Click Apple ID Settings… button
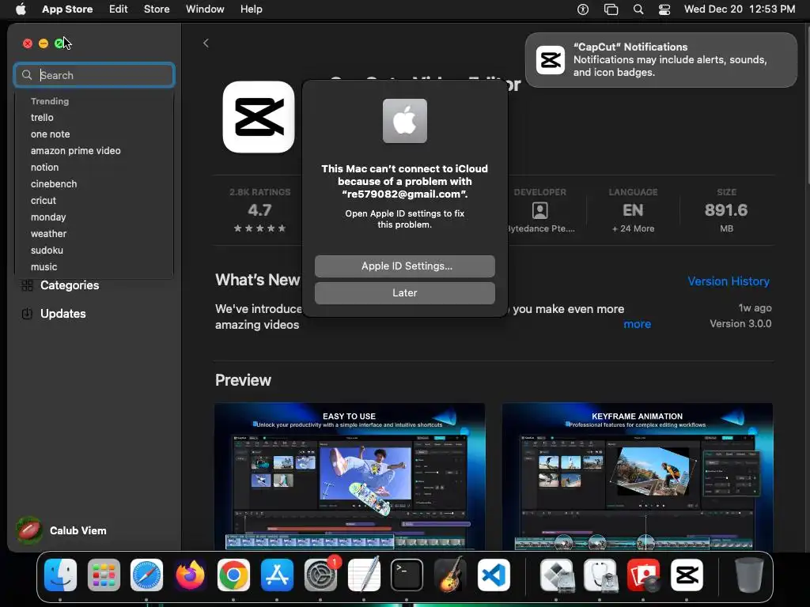The height and width of the screenshot is (607, 810). 405,266
